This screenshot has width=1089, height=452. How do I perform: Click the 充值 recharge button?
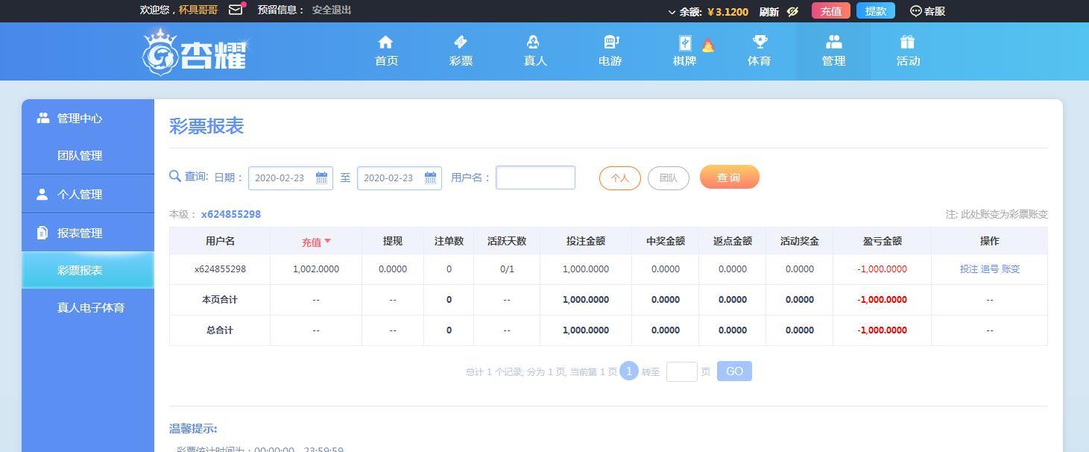click(831, 11)
